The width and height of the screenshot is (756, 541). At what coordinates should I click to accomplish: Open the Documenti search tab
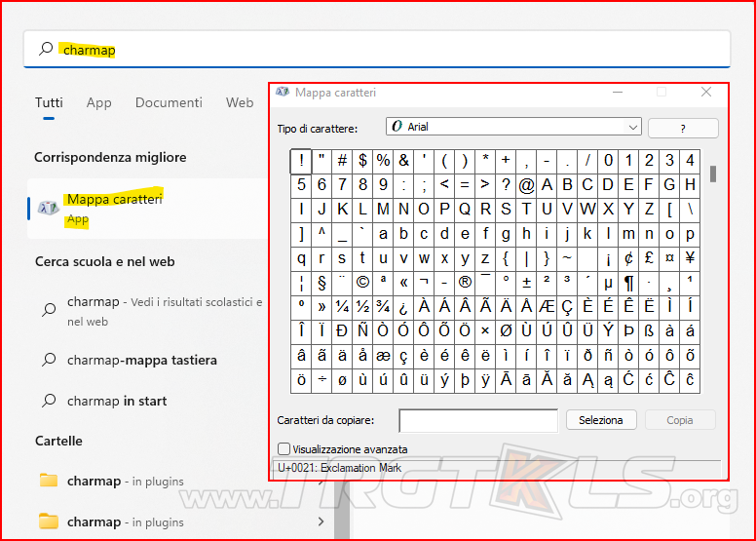point(169,102)
